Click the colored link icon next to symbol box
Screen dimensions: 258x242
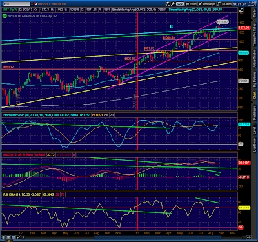point(35,4)
